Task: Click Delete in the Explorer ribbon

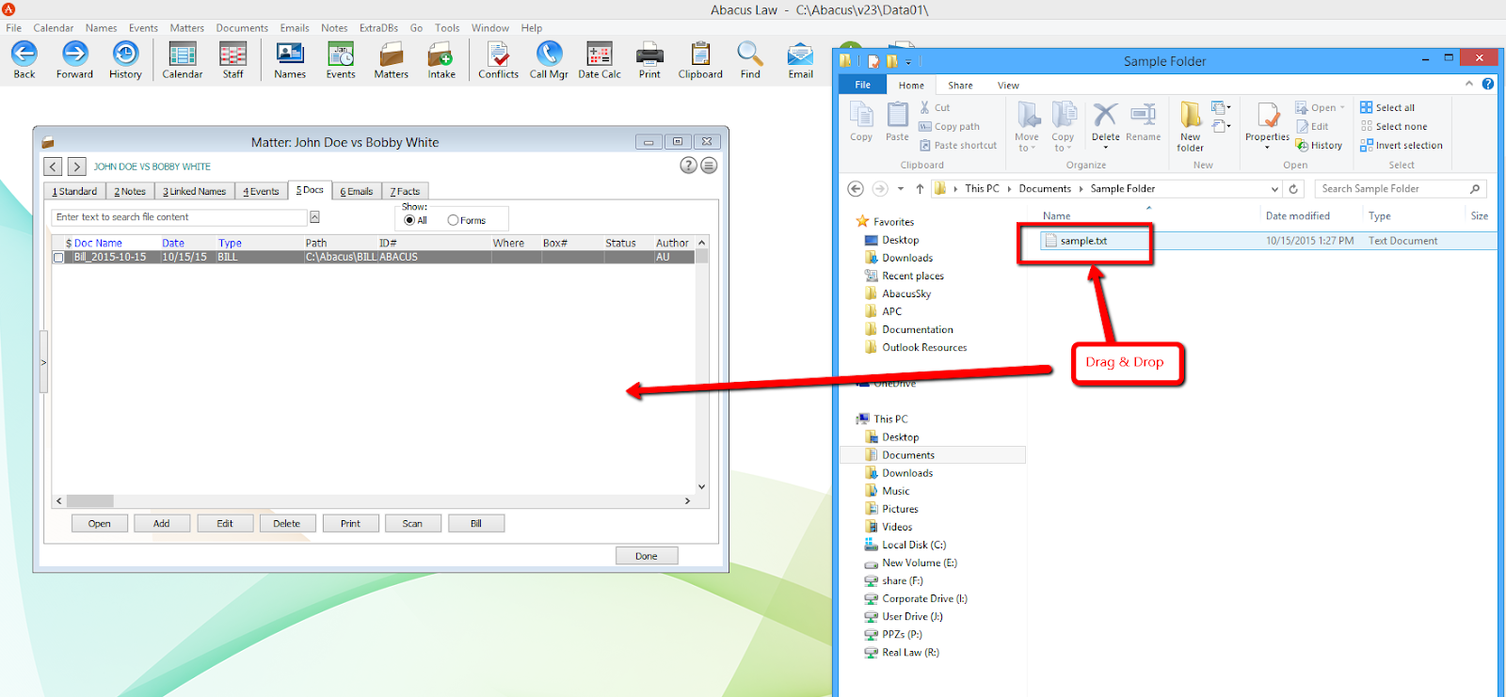Action: pos(1105,124)
